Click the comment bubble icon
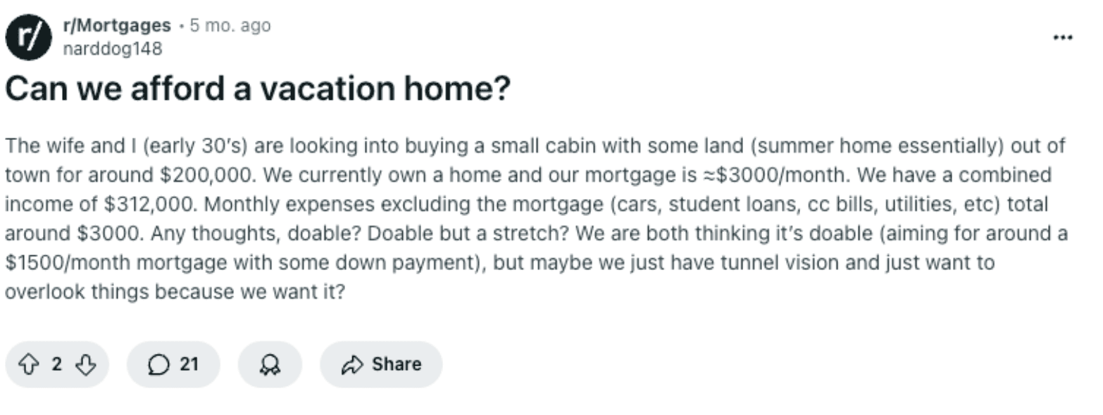Viewport: 1103px width, 415px height. 160,364
